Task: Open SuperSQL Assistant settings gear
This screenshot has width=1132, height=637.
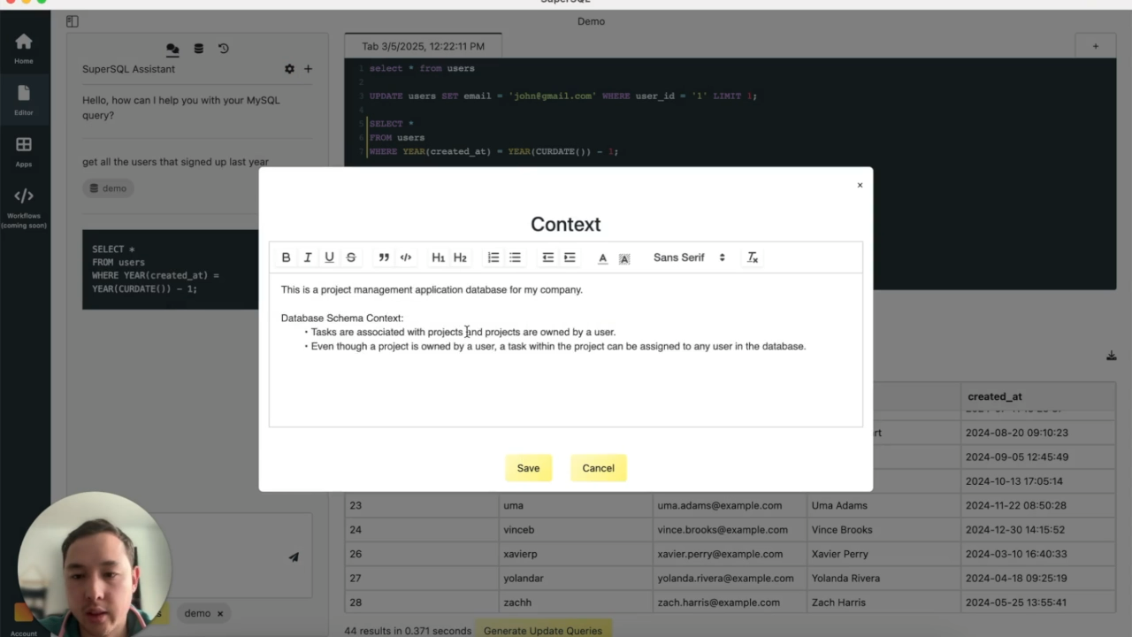Action: tap(289, 68)
